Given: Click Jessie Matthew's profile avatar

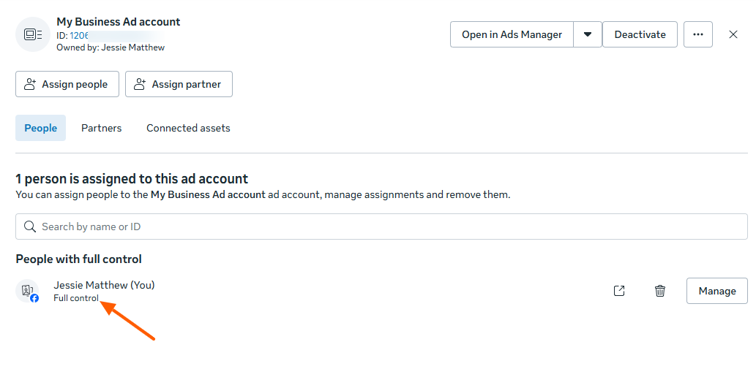Looking at the screenshot, I should pos(29,291).
